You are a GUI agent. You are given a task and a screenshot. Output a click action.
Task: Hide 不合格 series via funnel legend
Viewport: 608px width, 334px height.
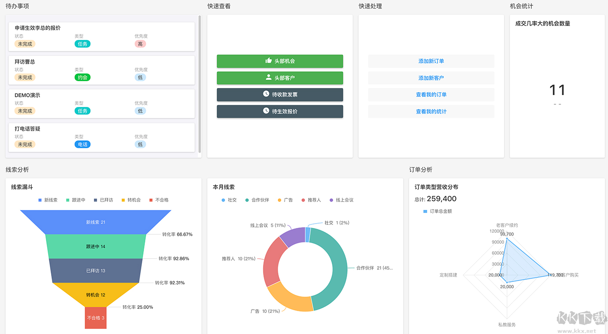pyautogui.click(x=159, y=200)
